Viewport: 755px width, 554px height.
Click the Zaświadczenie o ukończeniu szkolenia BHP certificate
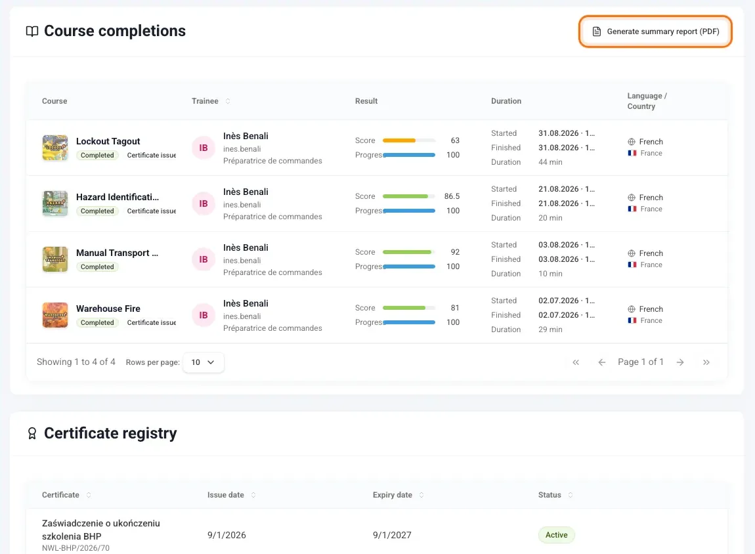[x=100, y=530]
